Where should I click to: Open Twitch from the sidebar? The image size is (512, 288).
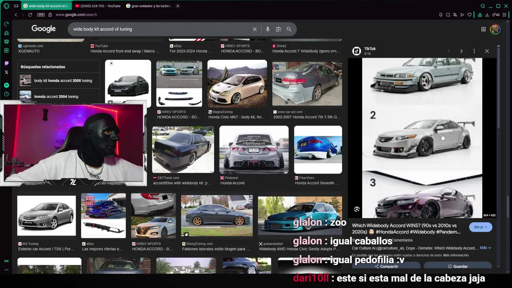tap(6, 64)
